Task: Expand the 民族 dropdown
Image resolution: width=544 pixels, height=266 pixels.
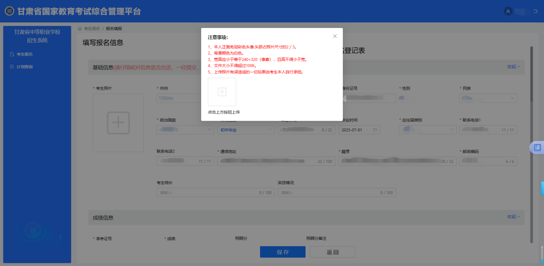Action: point(488,98)
